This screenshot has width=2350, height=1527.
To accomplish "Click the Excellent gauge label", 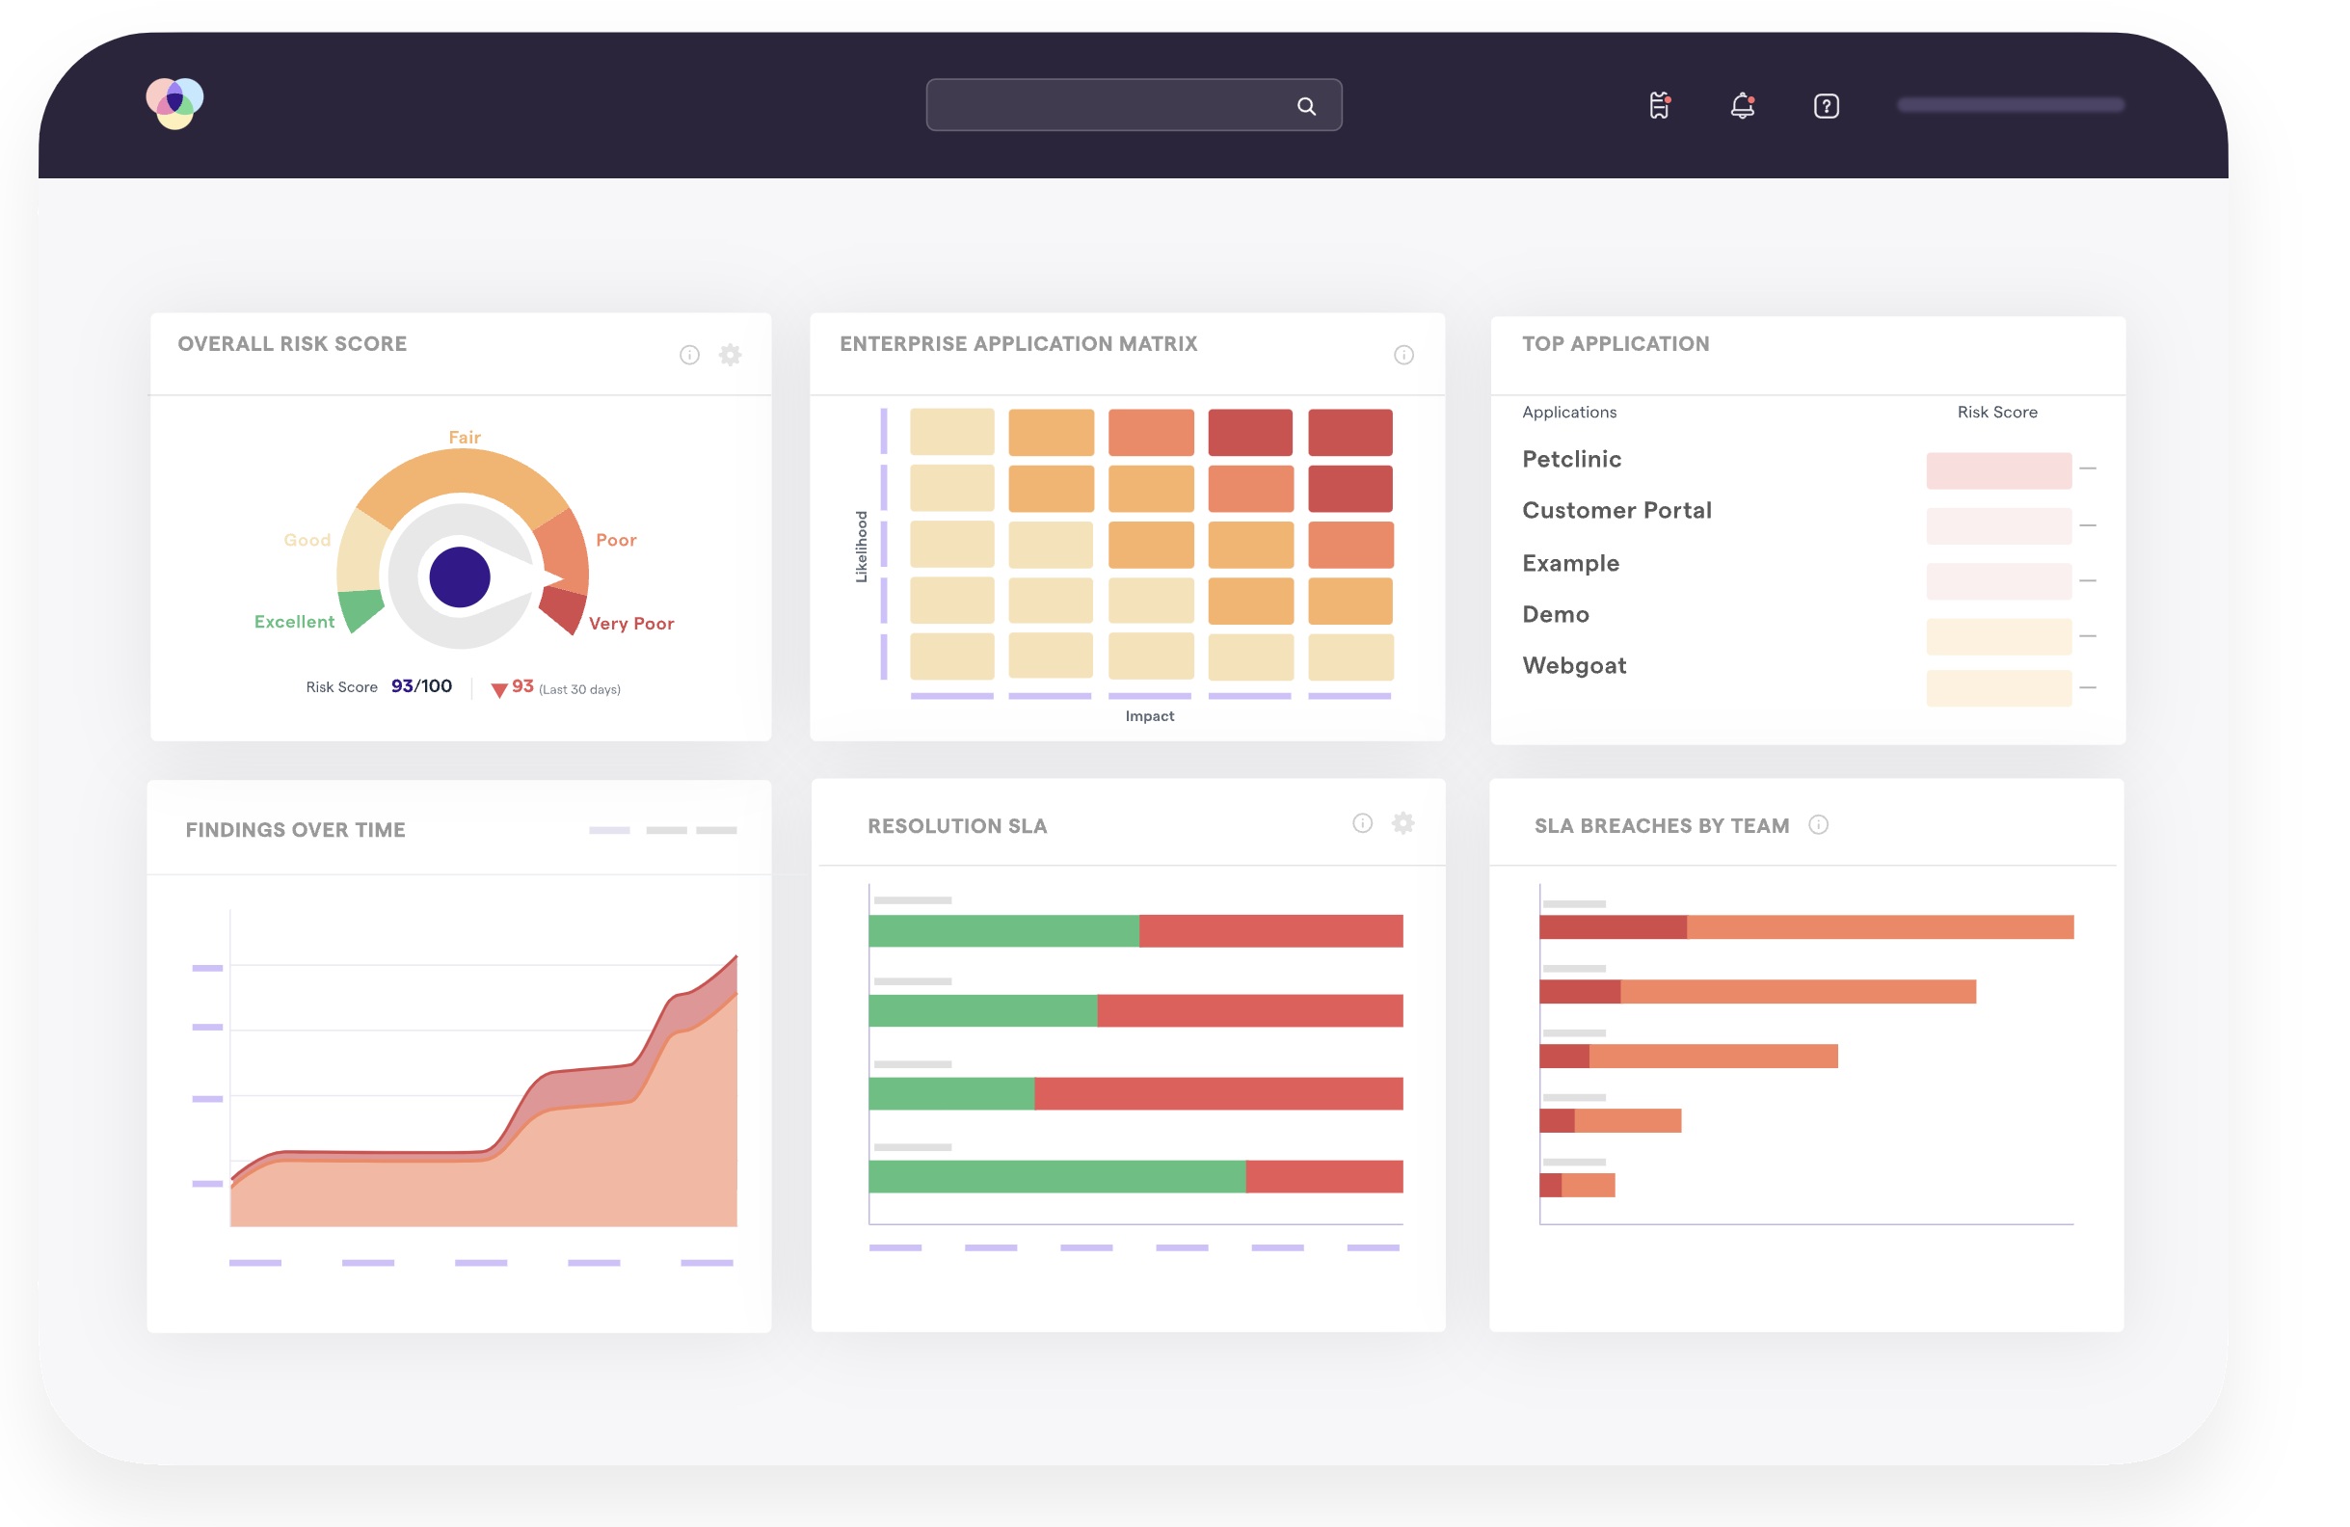I will 294,621.
